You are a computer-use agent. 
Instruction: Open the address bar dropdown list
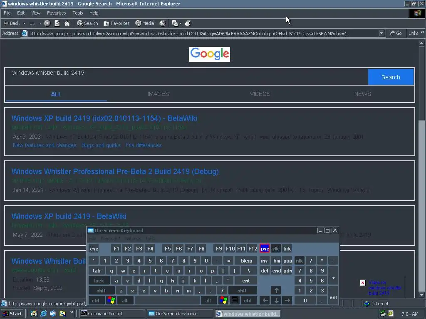pos(382,33)
